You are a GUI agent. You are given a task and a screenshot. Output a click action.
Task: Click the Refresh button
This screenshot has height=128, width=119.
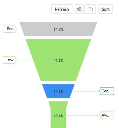click(62, 9)
